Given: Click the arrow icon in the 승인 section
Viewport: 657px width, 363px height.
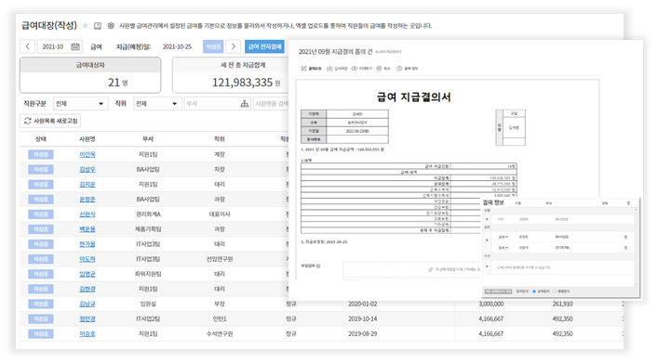Looking at the screenshot, I should point(487,240).
